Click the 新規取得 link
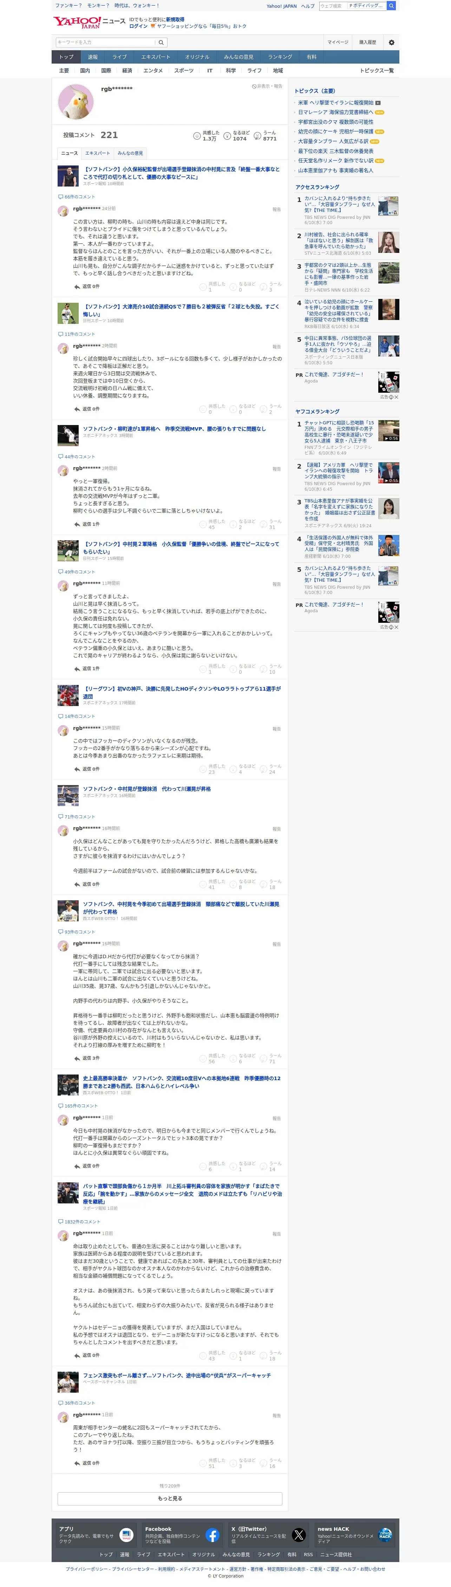Screen dimensions: 451x1587 [x=175, y=20]
